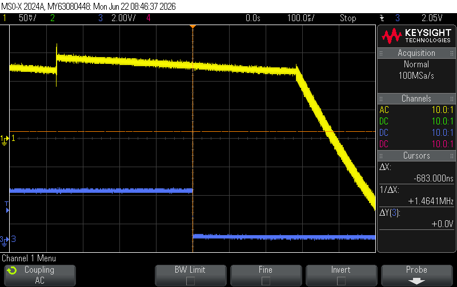Toggle the Fine vertical adjustment checkbox
This screenshot has height=287, width=457.
pos(266,281)
